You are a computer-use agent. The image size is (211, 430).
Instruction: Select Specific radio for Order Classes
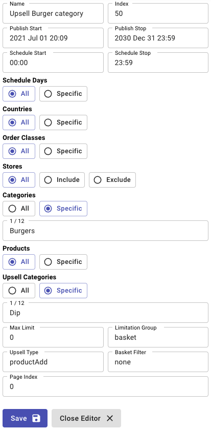(x=63, y=151)
